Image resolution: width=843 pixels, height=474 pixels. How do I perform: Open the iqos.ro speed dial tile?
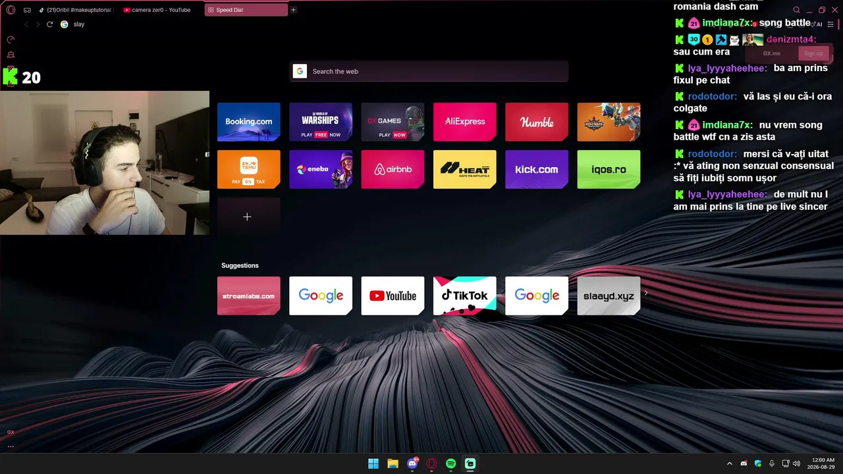[609, 169]
